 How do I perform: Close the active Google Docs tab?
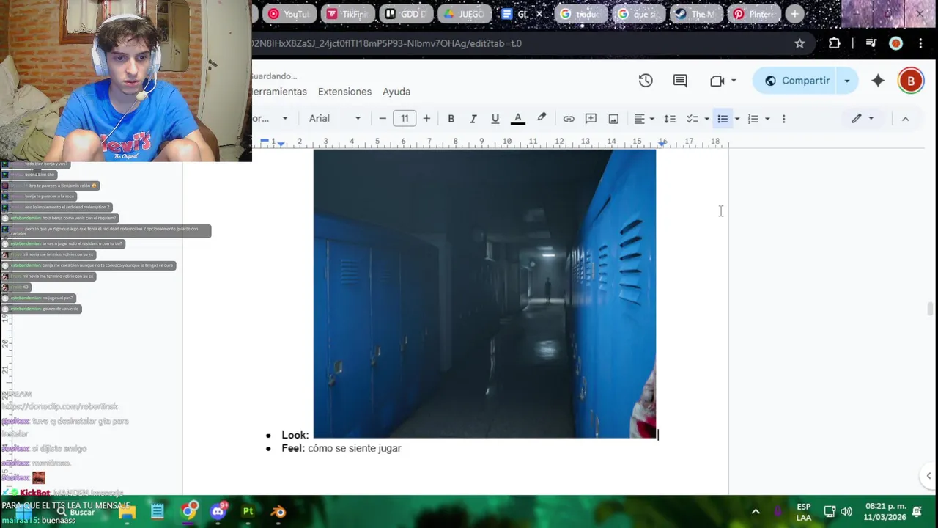[540, 14]
